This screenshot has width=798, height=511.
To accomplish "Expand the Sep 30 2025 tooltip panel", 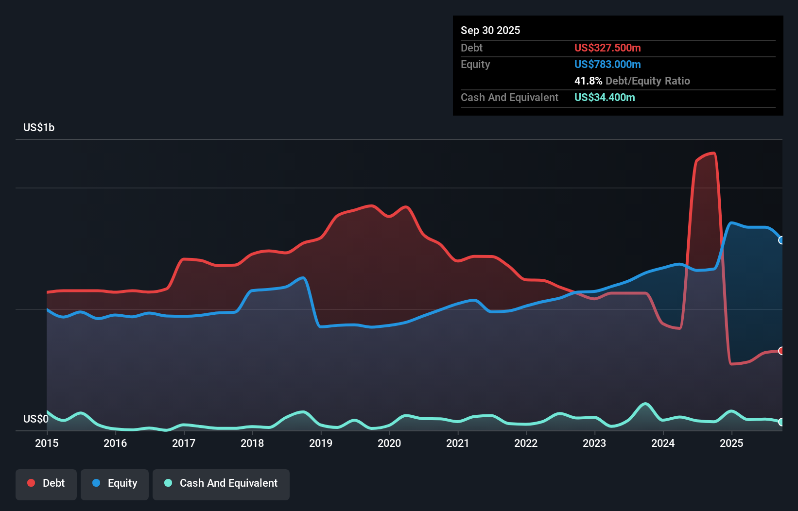I will pyautogui.click(x=490, y=30).
